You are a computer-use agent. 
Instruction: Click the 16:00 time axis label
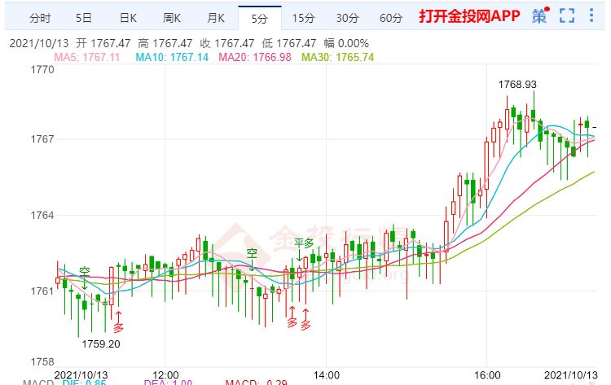point(487,375)
